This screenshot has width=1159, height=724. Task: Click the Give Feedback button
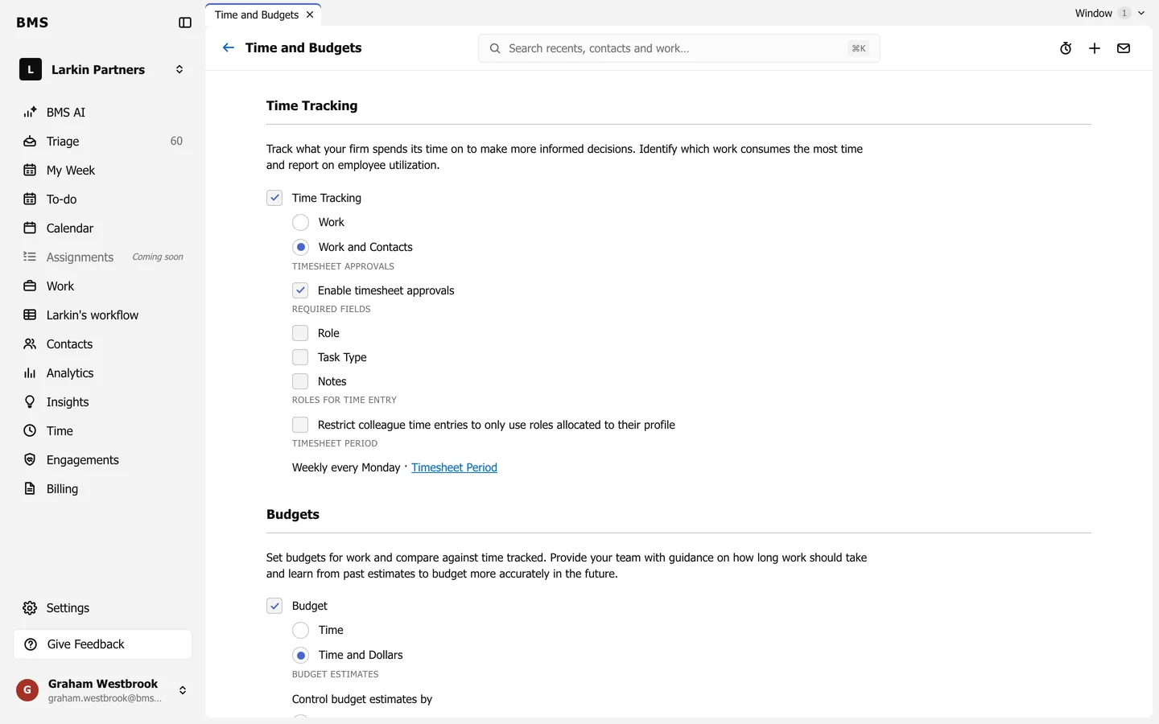click(103, 644)
